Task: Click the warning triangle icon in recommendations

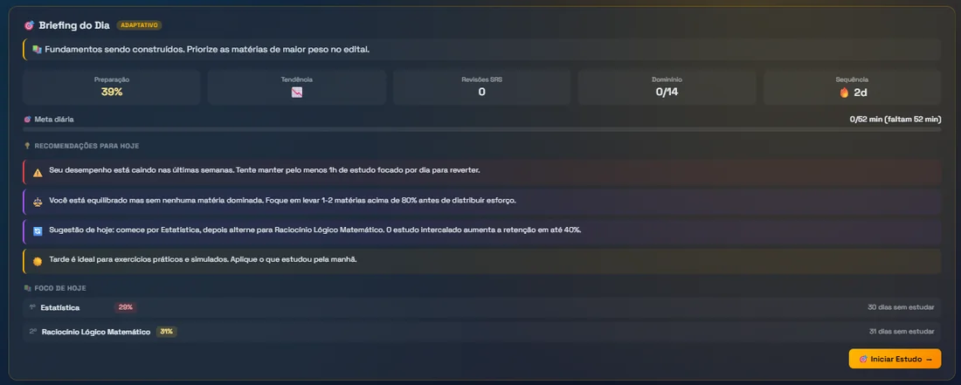Action: [38, 173]
